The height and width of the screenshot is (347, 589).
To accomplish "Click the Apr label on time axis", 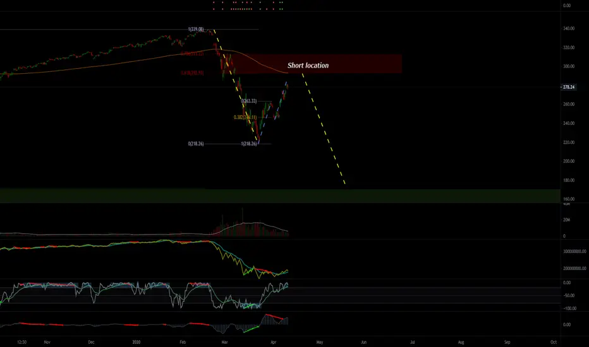I will point(273,342).
